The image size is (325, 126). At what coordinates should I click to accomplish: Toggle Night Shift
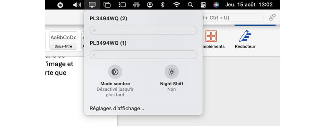click(172, 72)
